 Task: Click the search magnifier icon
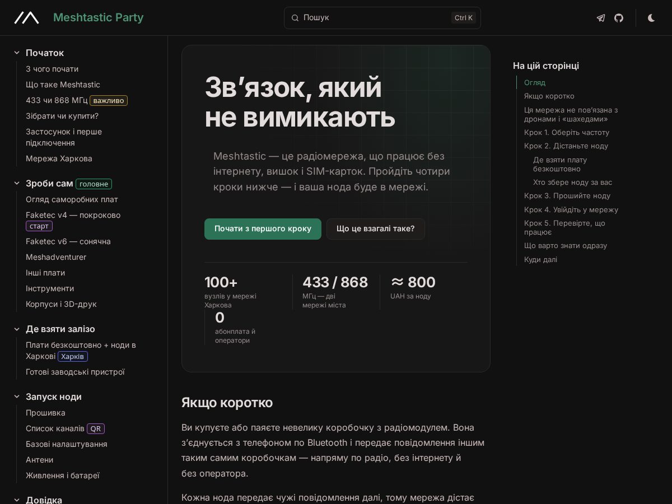pyautogui.click(x=295, y=18)
